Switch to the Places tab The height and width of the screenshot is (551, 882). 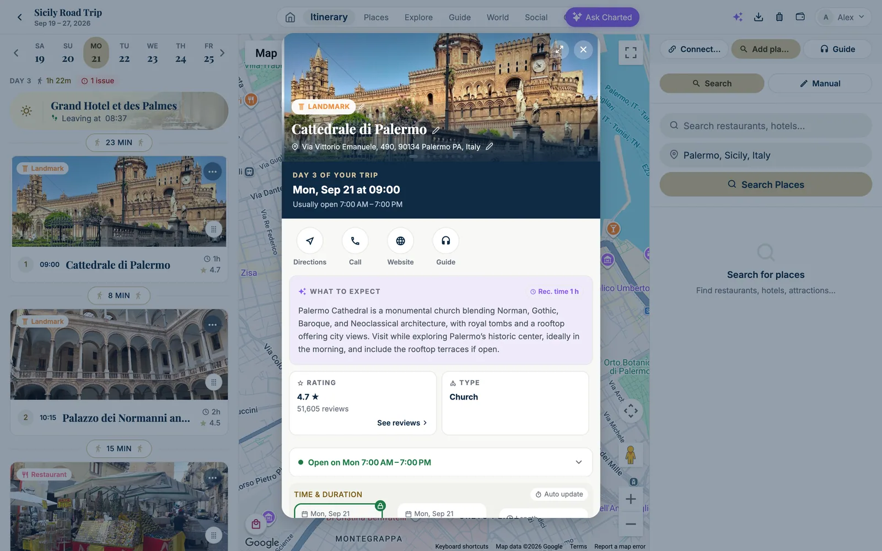pos(376,17)
